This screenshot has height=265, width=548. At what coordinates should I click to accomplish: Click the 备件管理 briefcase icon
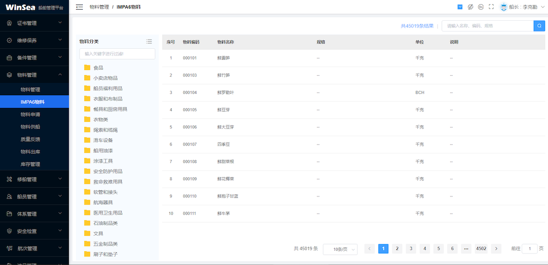10,58
